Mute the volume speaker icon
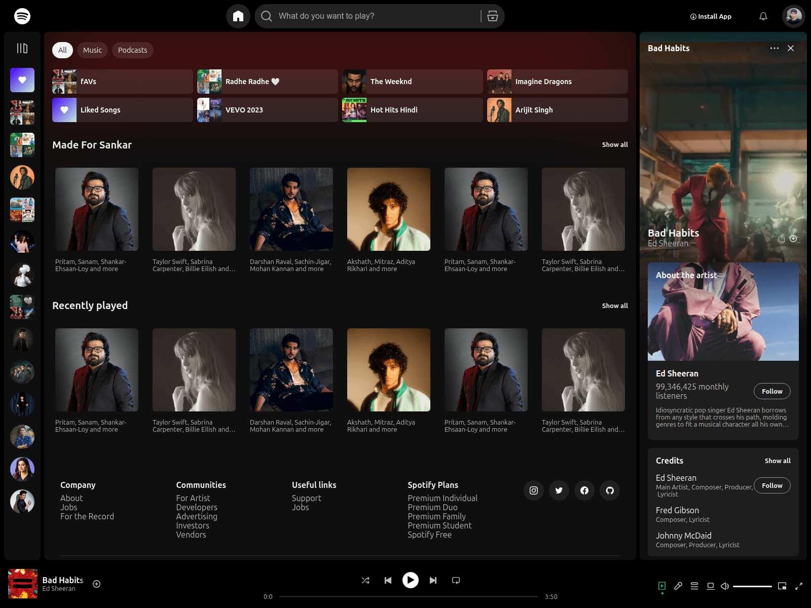Screen dimensions: 811x608 tap(725, 586)
